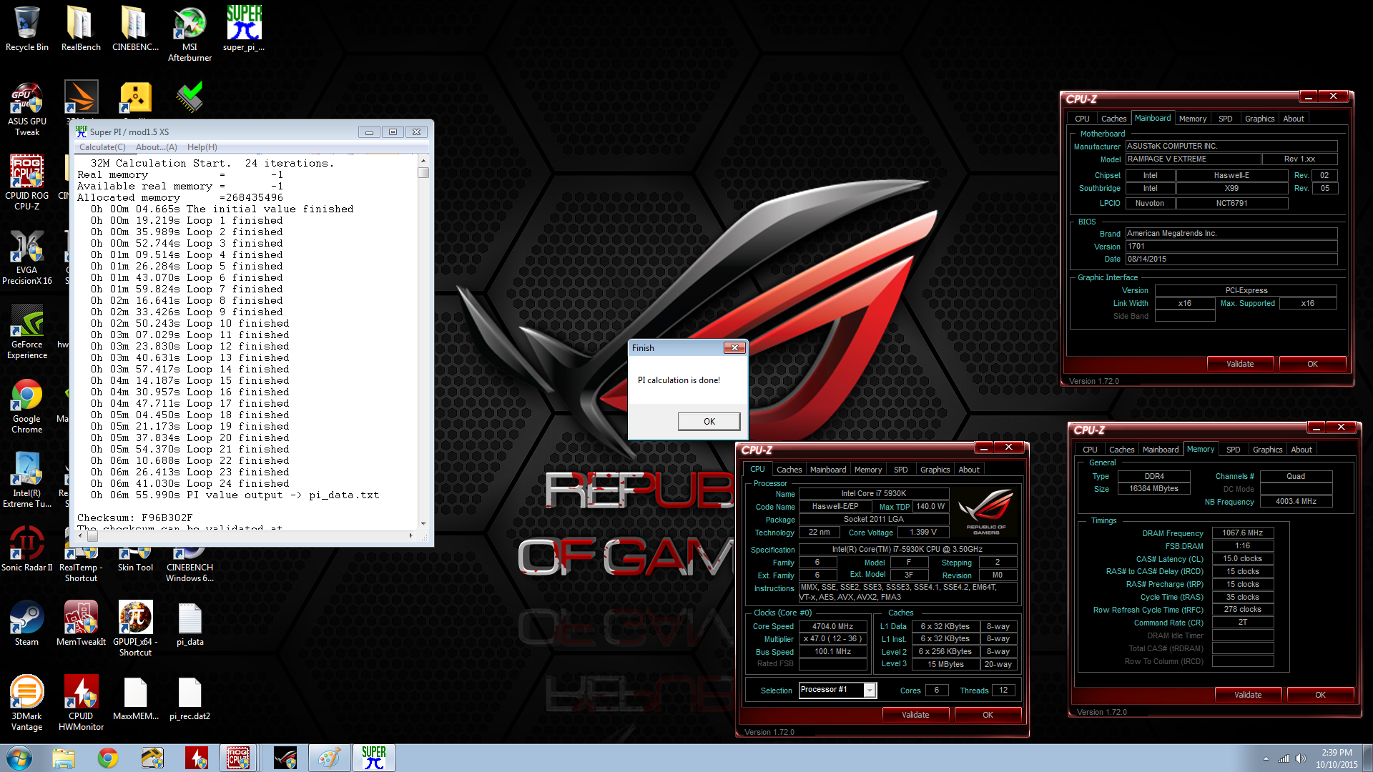Click OK in CPU tab CPU-Z window
The height and width of the screenshot is (772, 1373).
[988, 715]
